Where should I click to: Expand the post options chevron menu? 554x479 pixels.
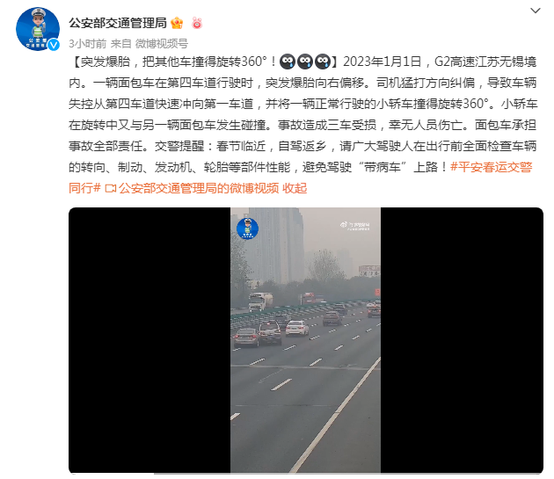pyautogui.click(x=536, y=11)
